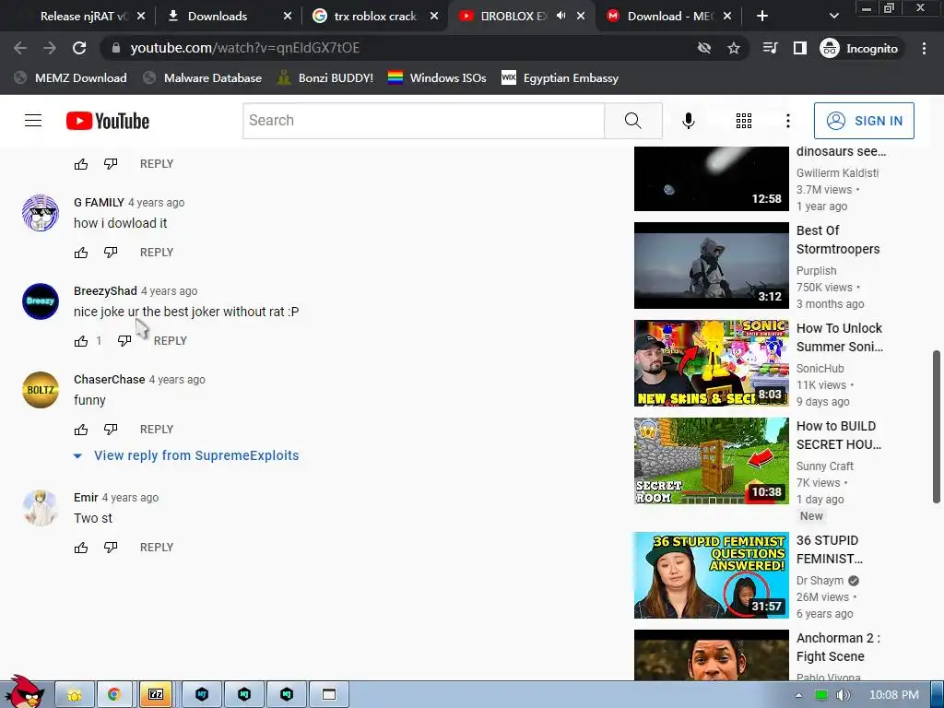Screen dimensions: 944x708
Task: Like ChaserChase's comment
Action: [81, 430]
